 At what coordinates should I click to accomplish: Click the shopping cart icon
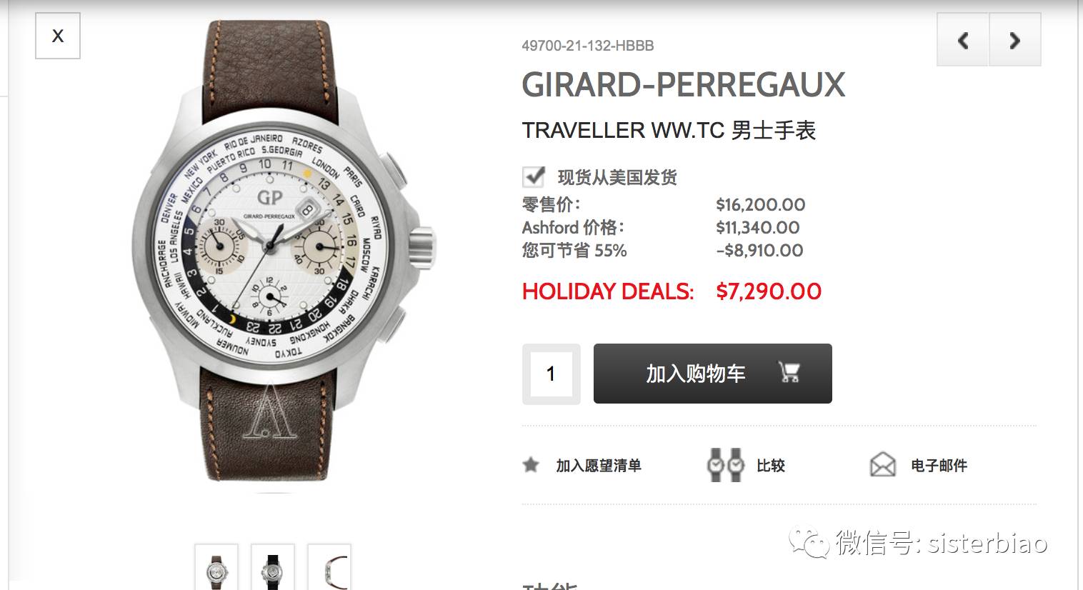coord(789,372)
